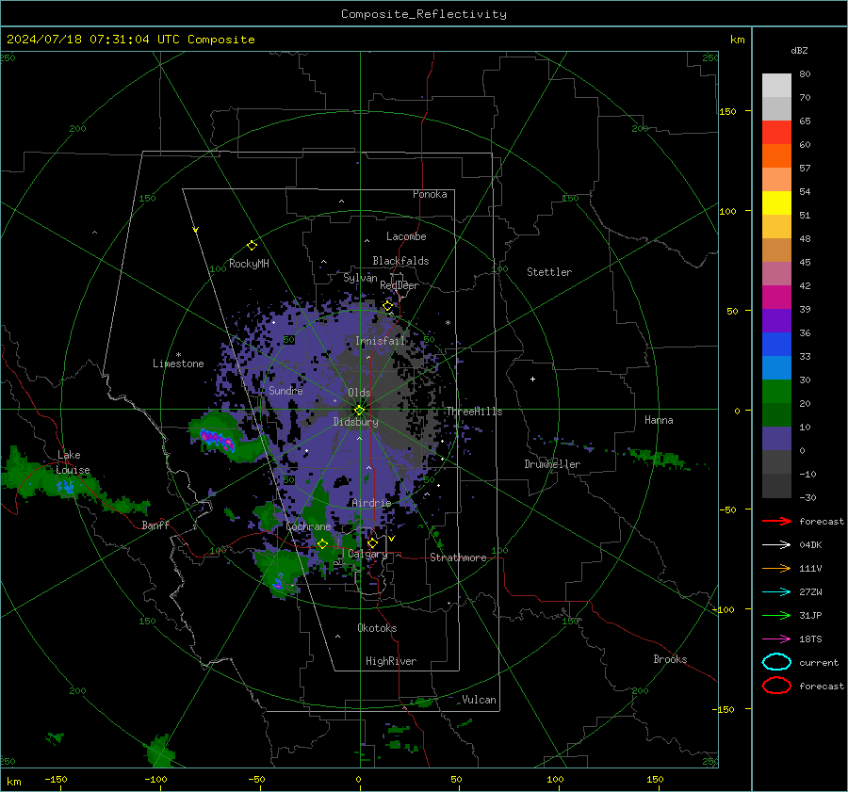Select the orange 111V arrow icon
This screenshot has width=848, height=792.
point(776,568)
